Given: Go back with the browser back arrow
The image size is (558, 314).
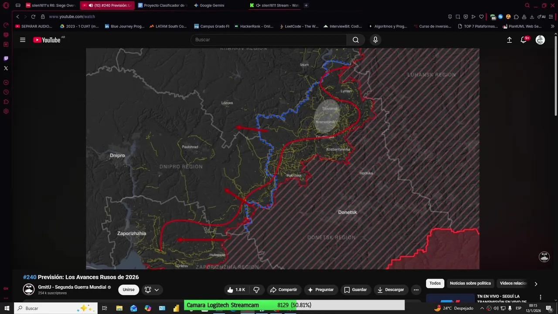Looking at the screenshot, I should [x=17, y=17].
